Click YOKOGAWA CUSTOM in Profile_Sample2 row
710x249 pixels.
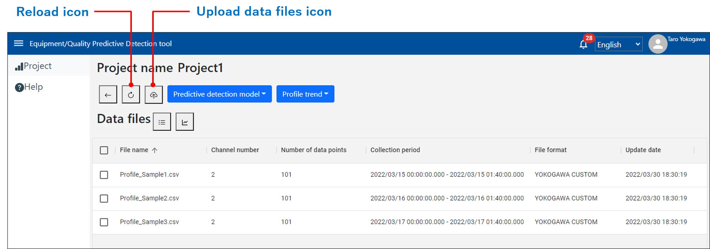[566, 198]
